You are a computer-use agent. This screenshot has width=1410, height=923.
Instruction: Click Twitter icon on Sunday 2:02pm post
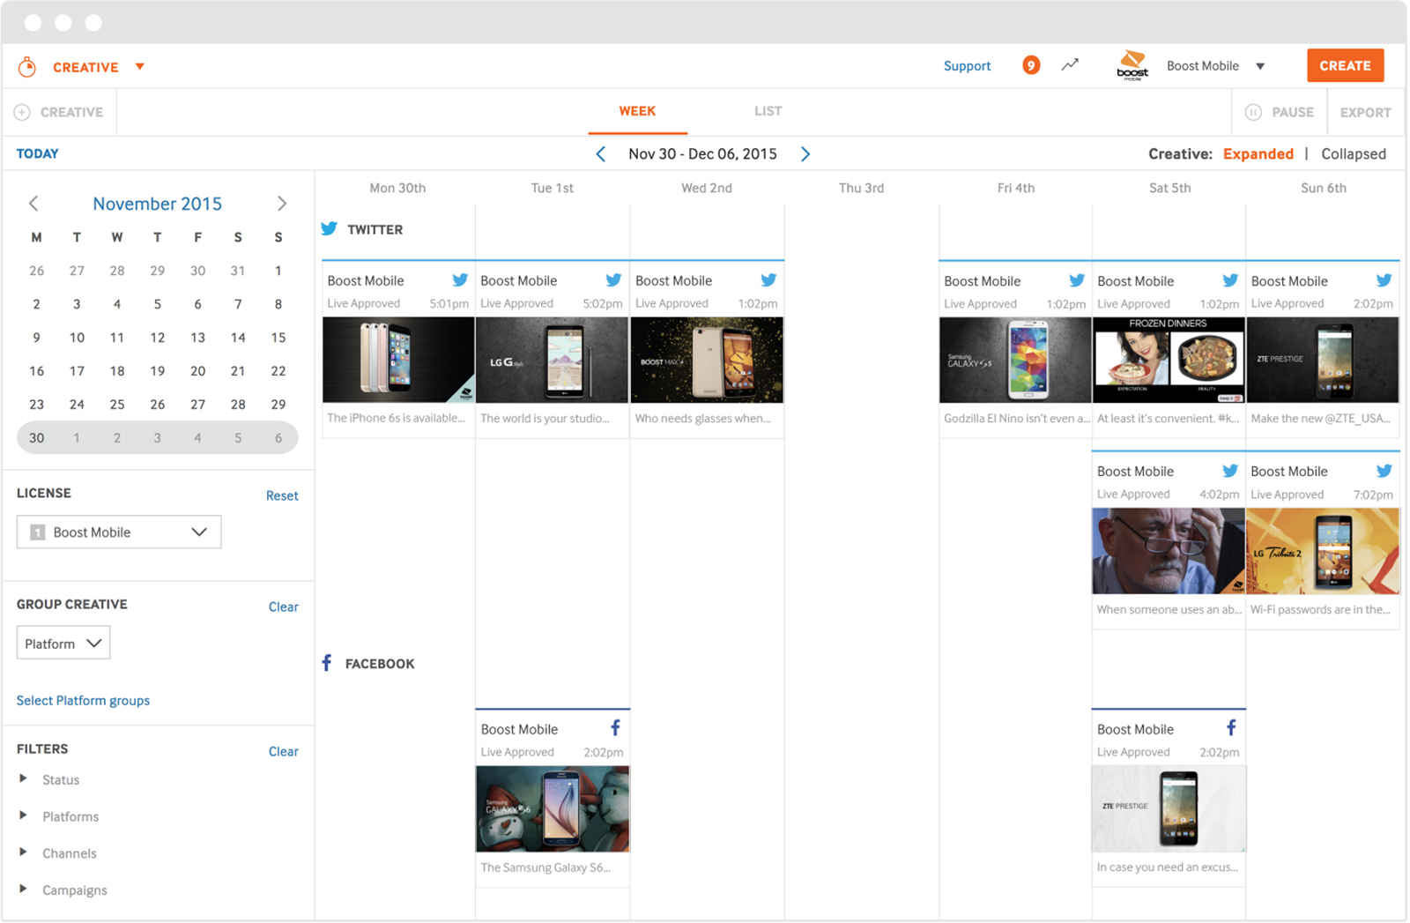[1384, 280]
